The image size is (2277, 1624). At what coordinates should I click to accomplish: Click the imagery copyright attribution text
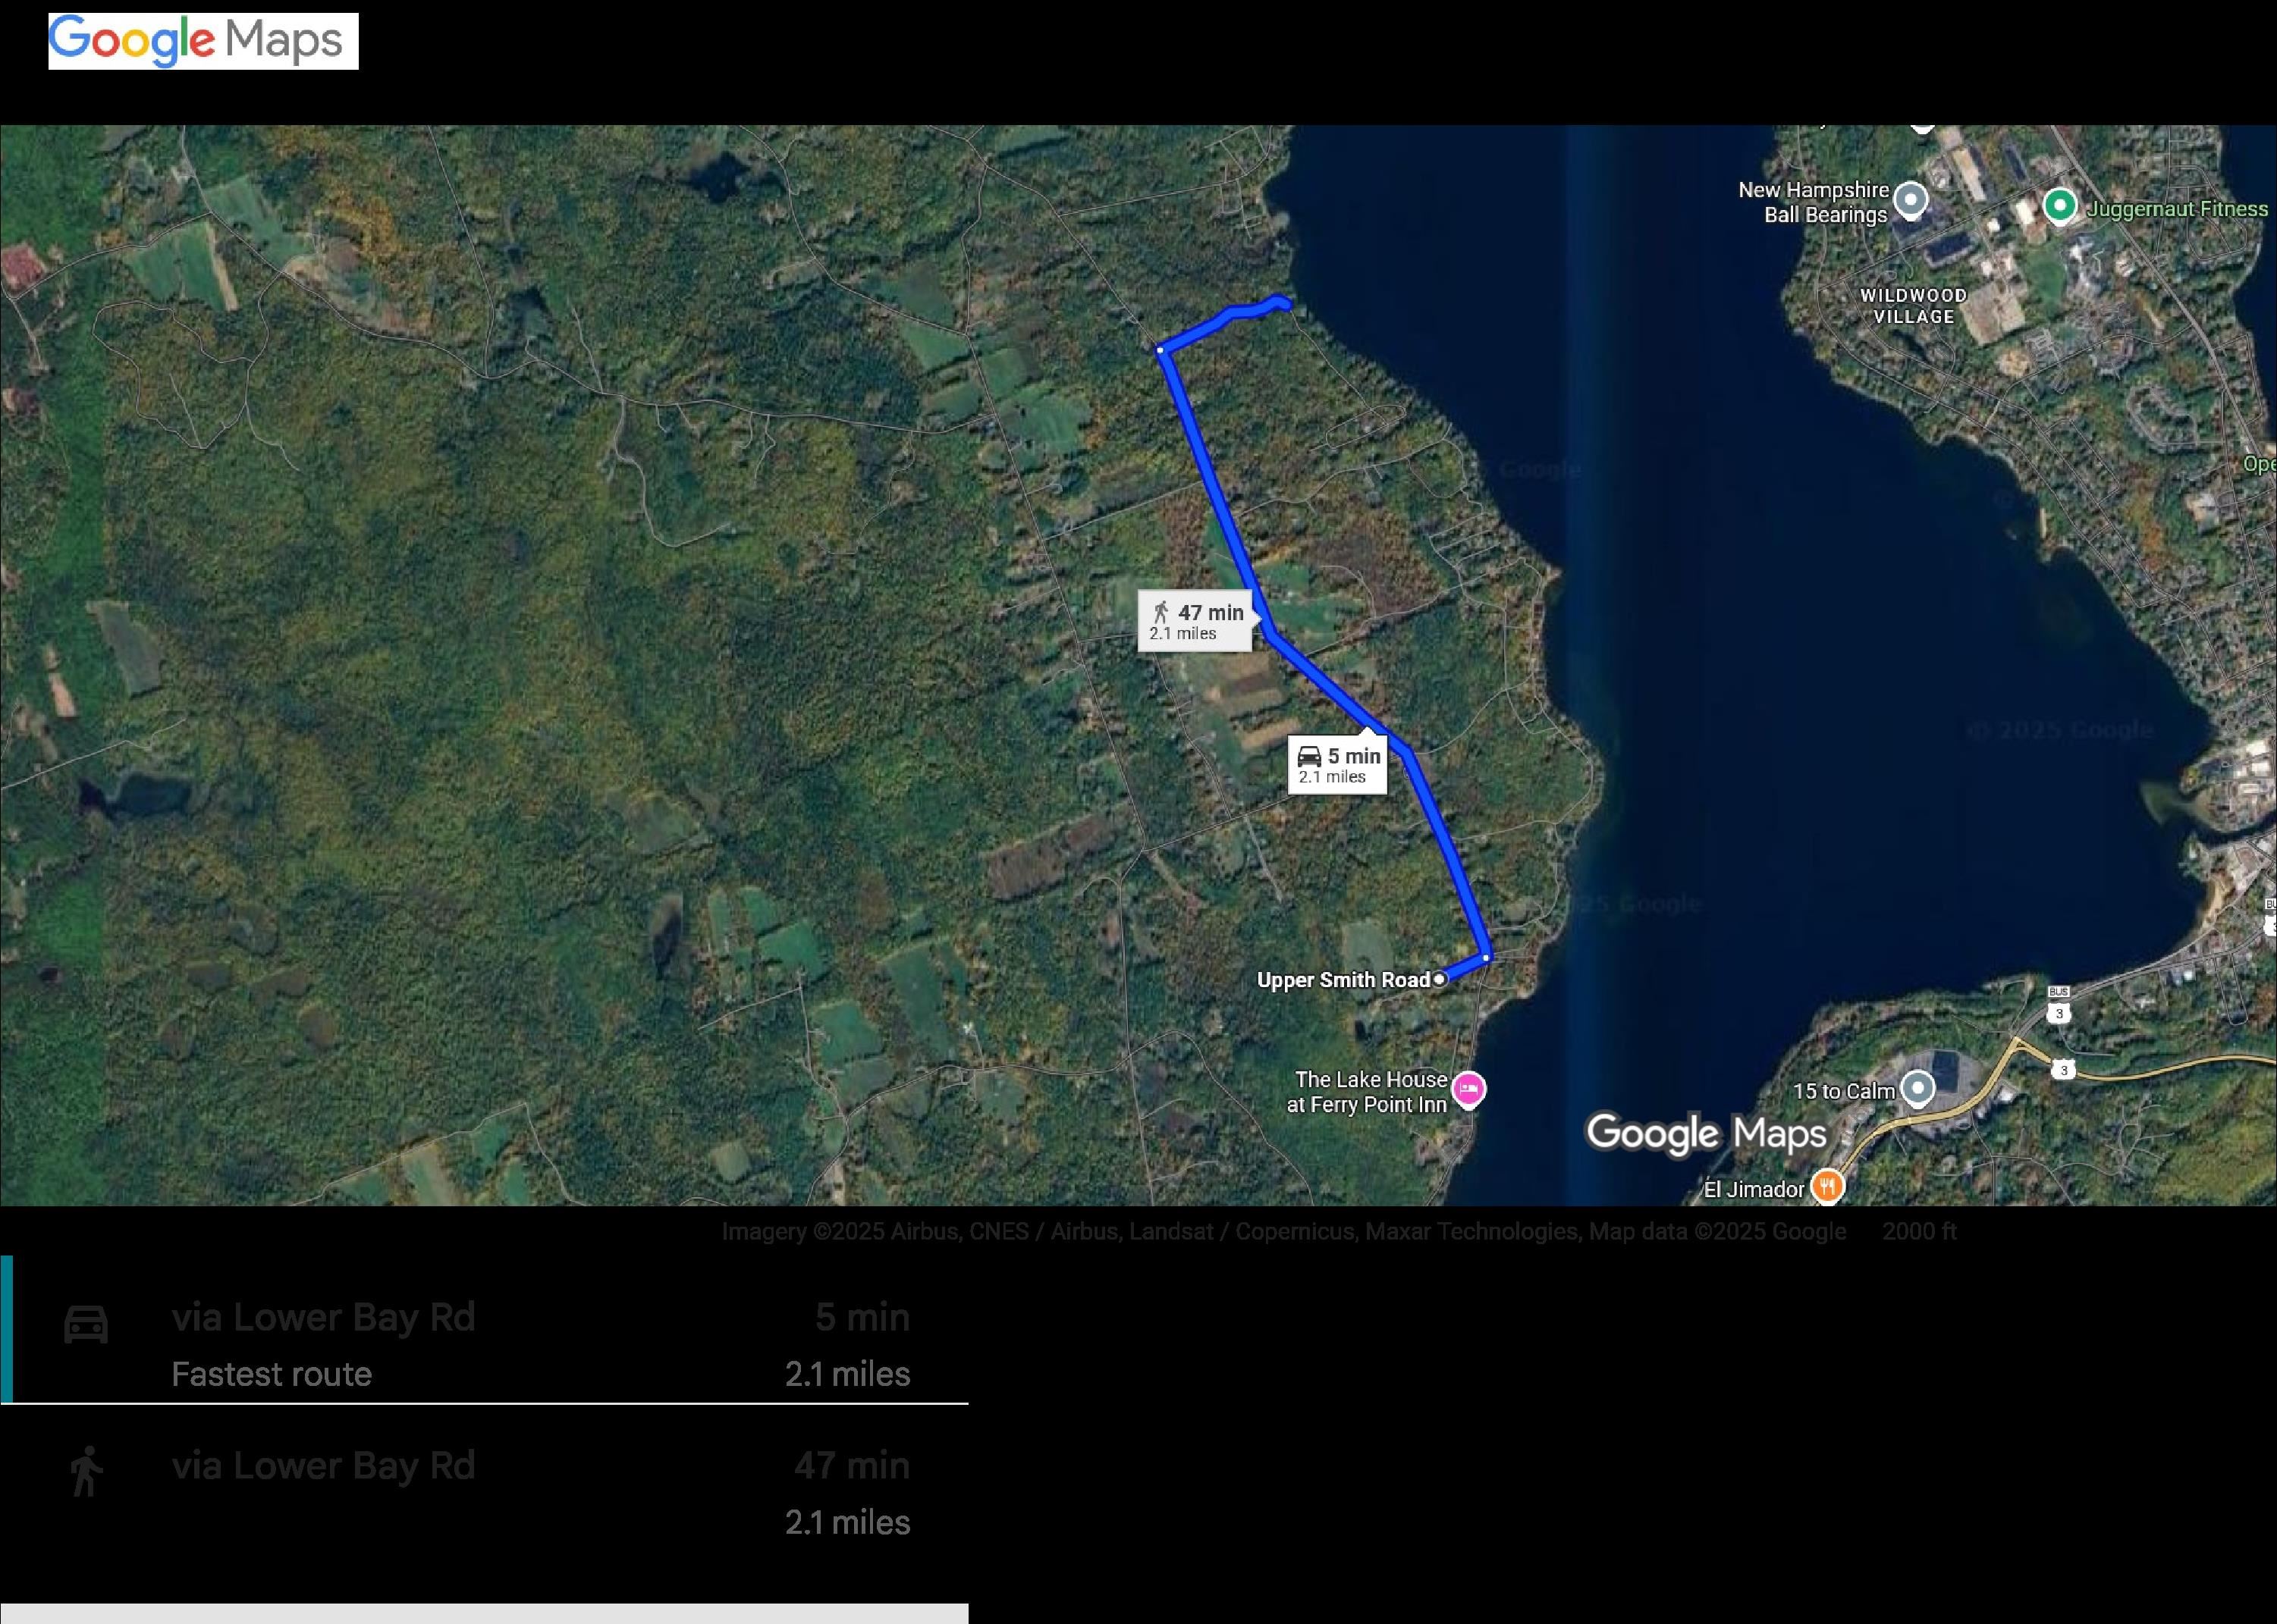click(x=1283, y=1231)
